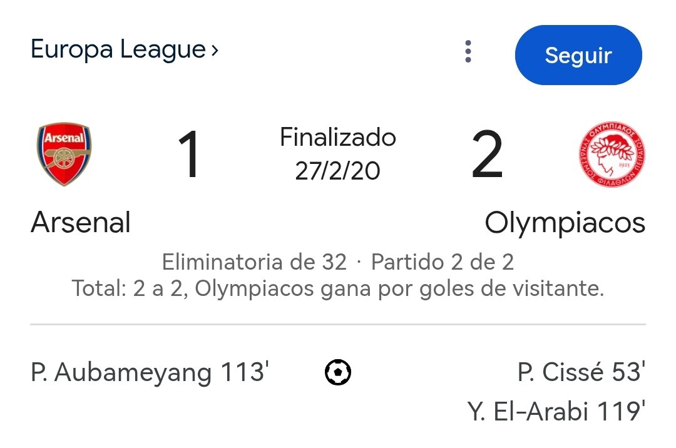
Task: Select scorer Y. El-Arabi 119'
Action: (556, 411)
